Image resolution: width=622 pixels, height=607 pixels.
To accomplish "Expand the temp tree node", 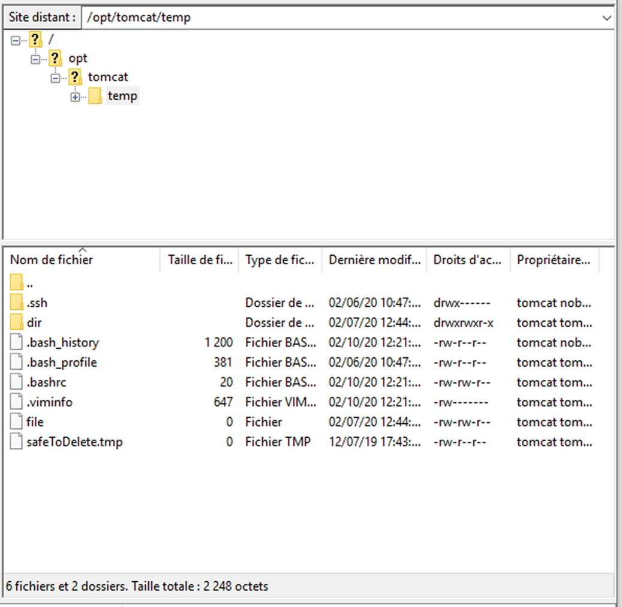I will pyautogui.click(x=75, y=97).
